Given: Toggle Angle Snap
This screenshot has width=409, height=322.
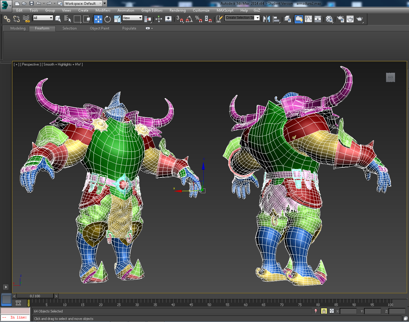Looking at the screenshot, I should click(189, 19).
